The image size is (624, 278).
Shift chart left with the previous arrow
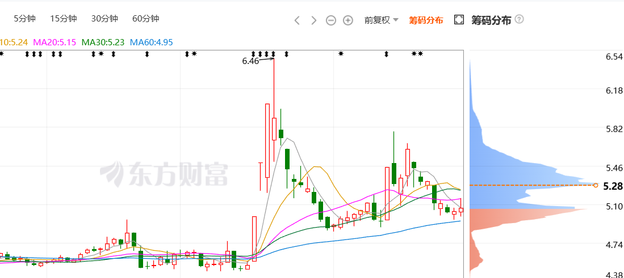pyautogui.click(x=297, y=20)
